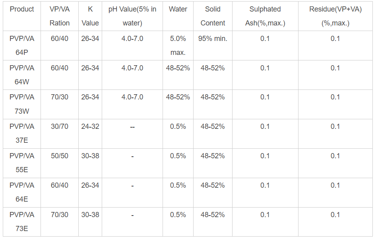The image size is (376, 239).
Task: Click the Solid Content header cell
Action: pyautogui.click(x=213, y=16)
